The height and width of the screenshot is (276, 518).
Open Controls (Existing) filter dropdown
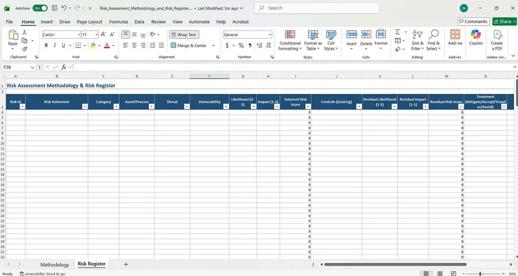click(x=359, y=106)
